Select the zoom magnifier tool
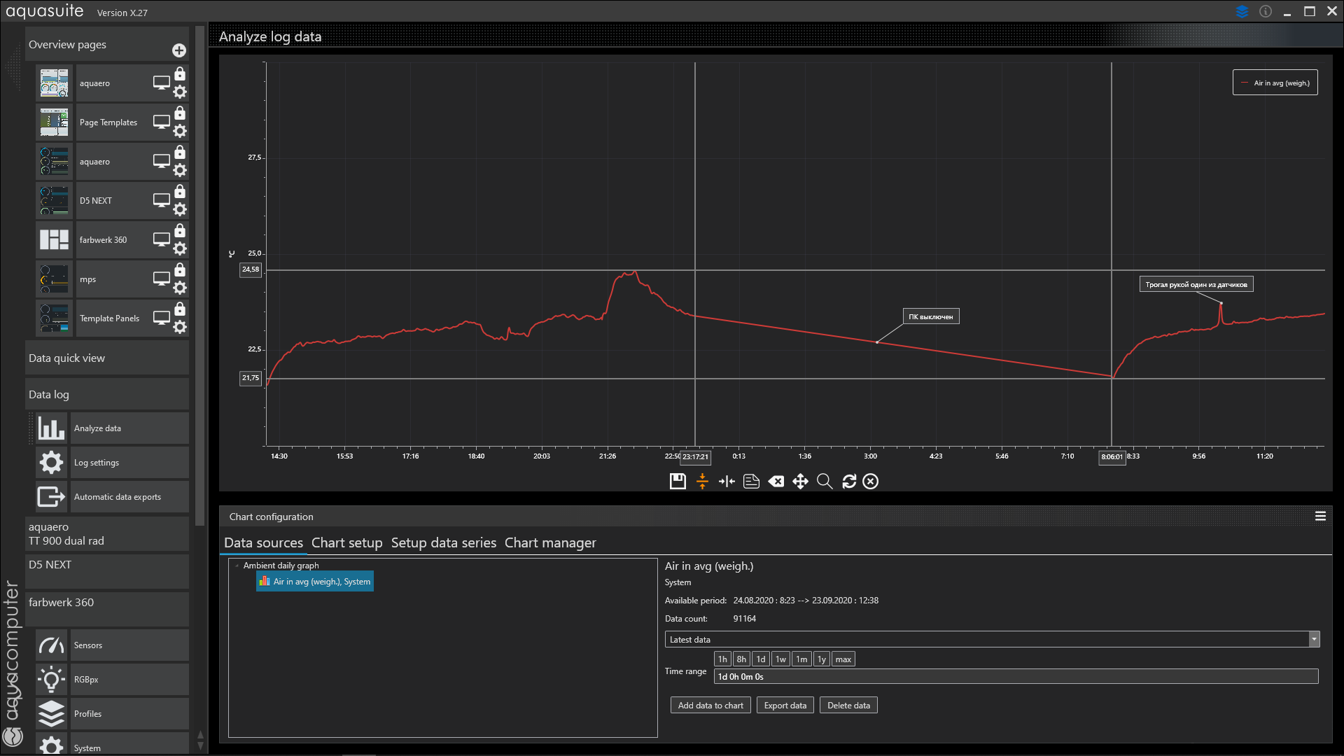The height and width of the screenshot is (756, 1344). pos(825,482)
